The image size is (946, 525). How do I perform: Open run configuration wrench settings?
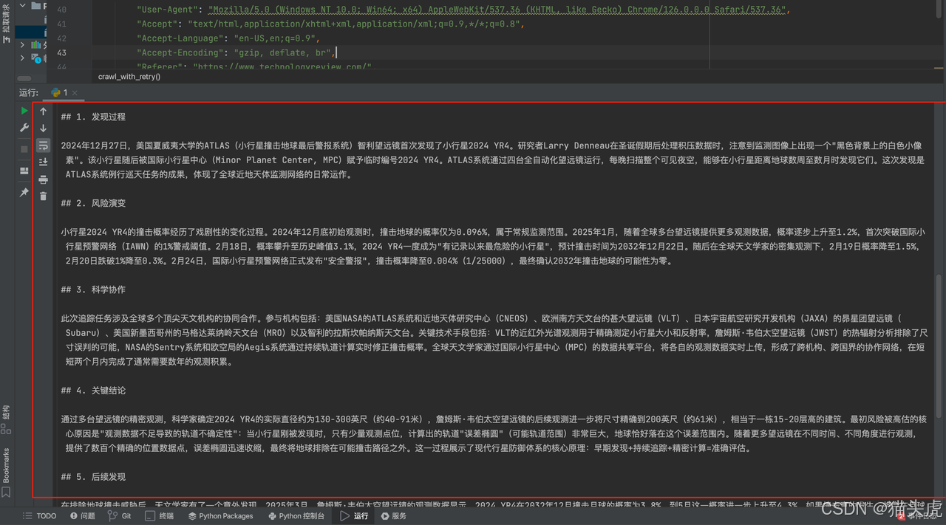(x=24, y=128)
